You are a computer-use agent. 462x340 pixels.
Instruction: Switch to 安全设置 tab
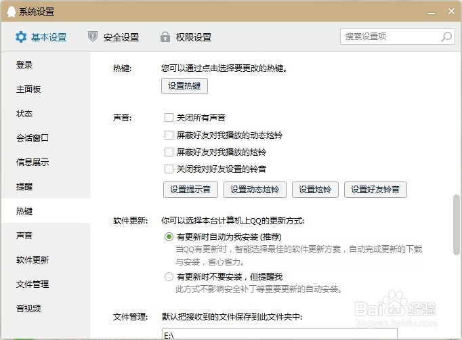[113, 37]
